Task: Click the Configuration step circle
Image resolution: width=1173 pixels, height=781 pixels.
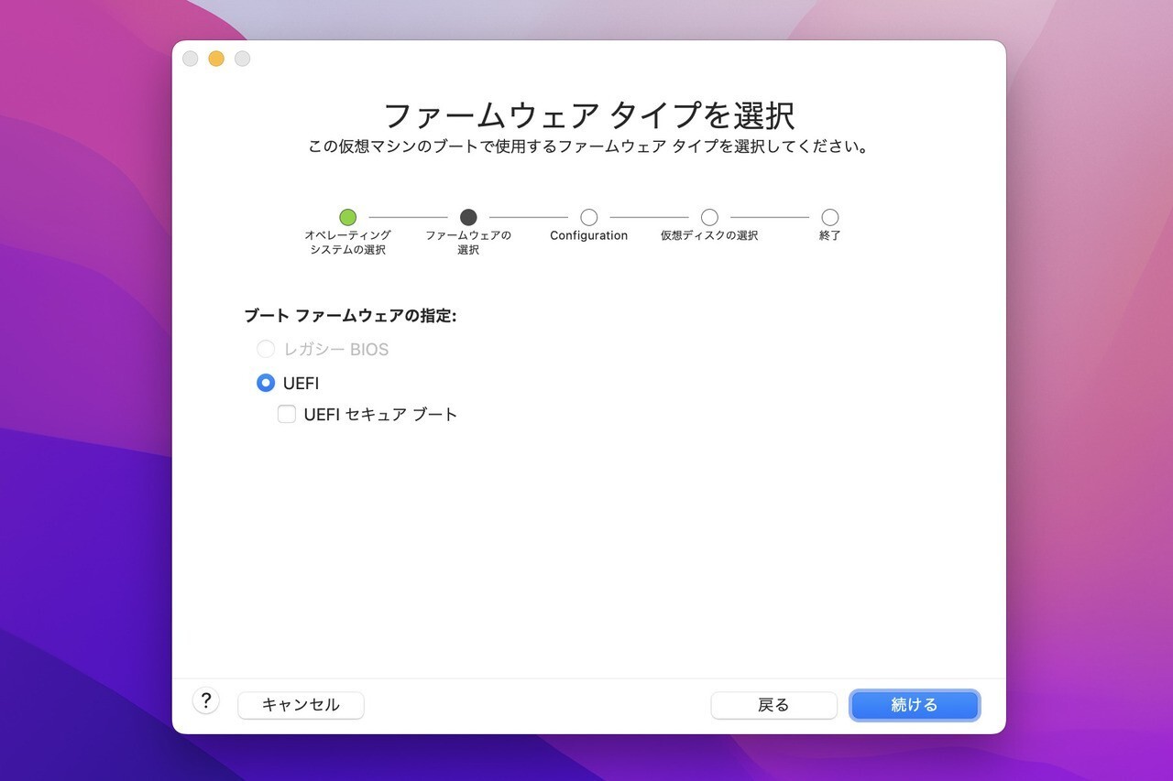Action: [x=589, y=217]
